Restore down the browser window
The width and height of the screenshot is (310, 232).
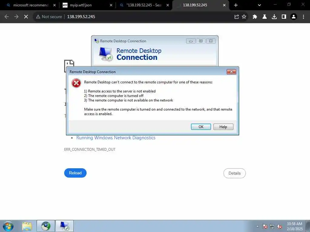tap(289, 4)
